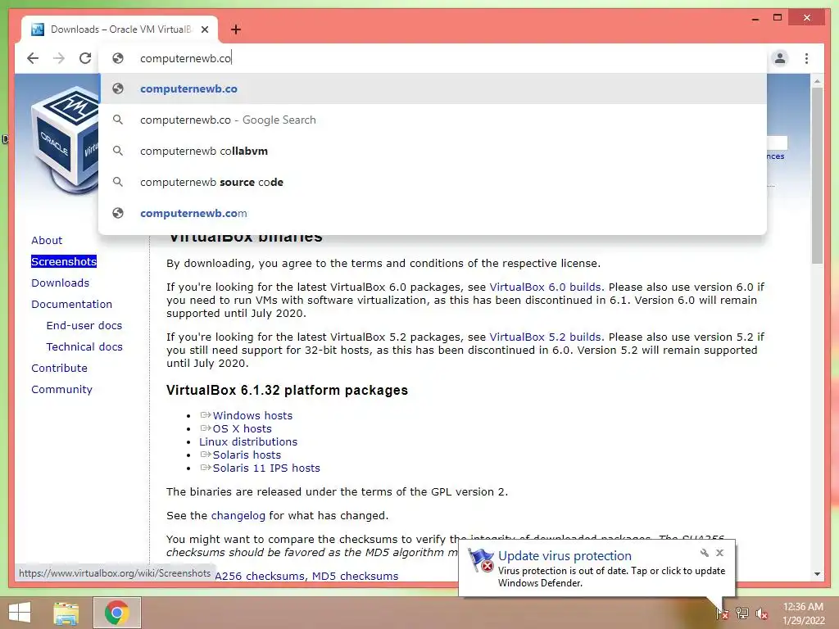Viewport: 839px width, 629px height.
Task: Click the VirtualBox cube logo
Action: coord(64,142)
